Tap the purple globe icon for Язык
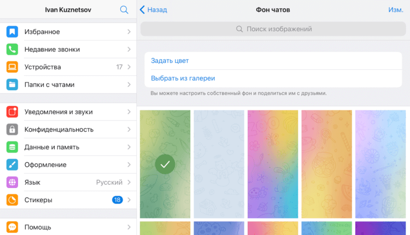 [12, 182]
